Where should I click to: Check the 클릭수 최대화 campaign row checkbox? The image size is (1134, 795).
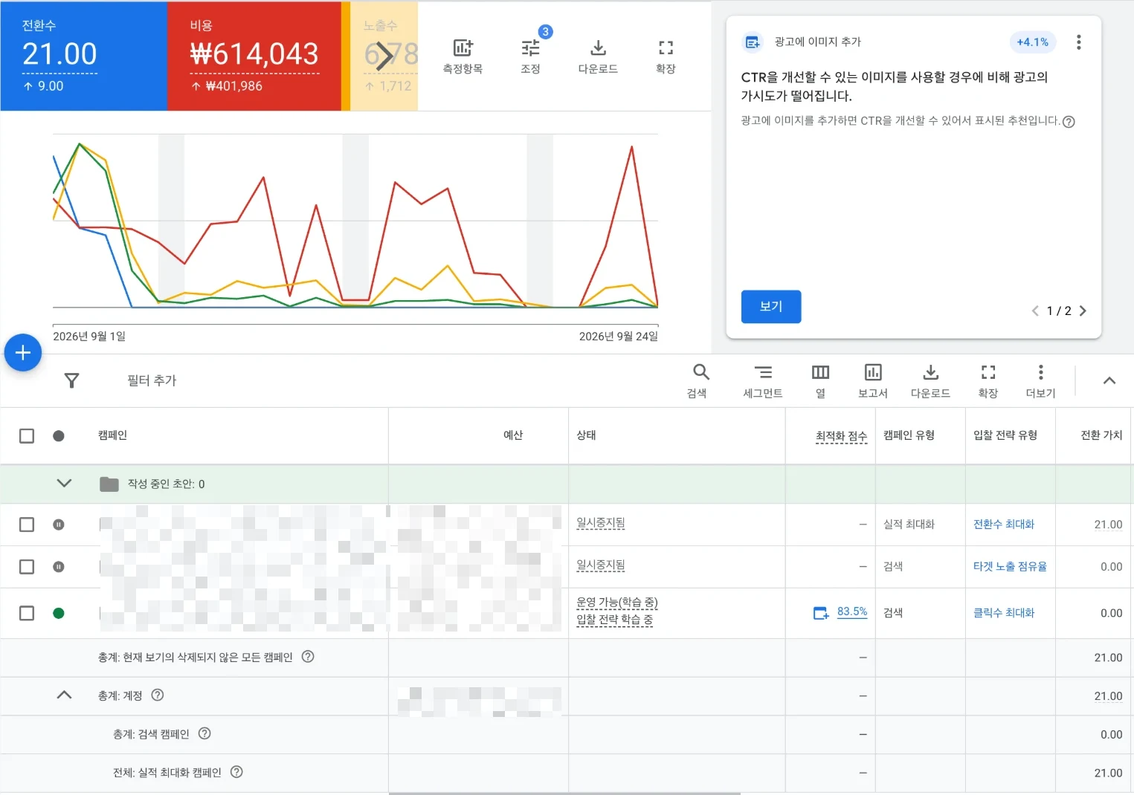point(27,613)
